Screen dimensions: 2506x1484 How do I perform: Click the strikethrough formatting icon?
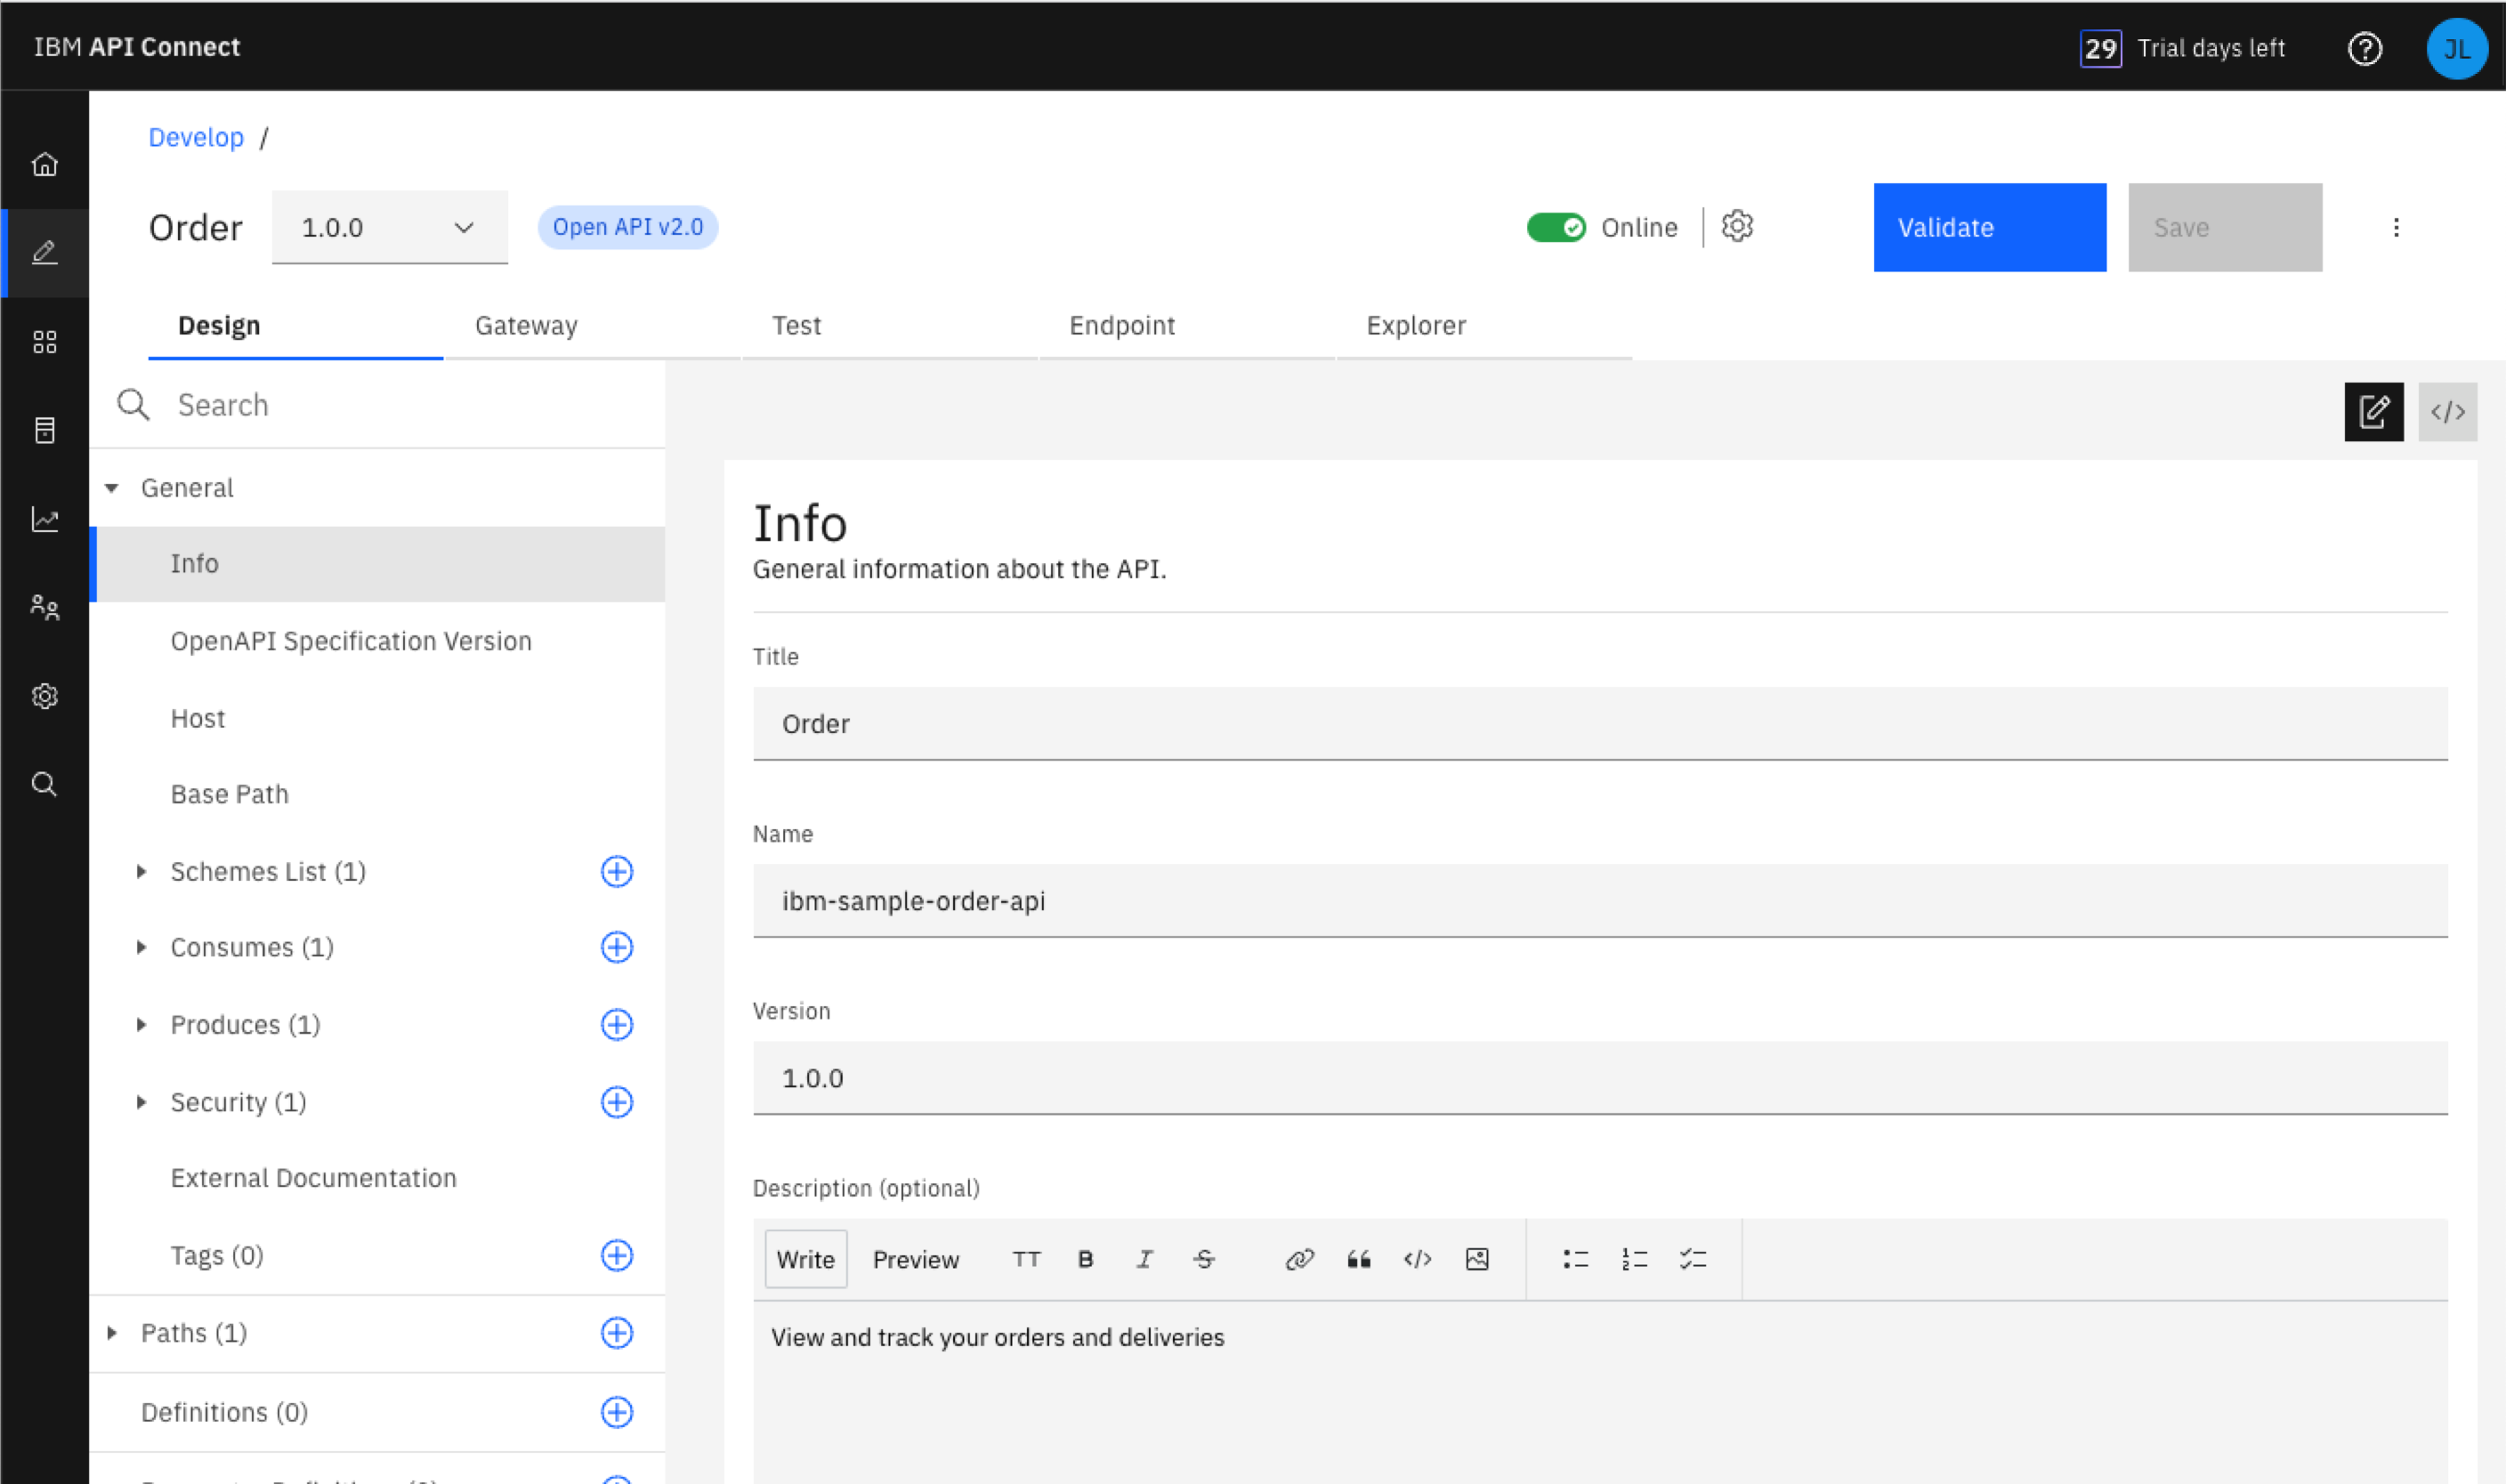[1205, 1258]
